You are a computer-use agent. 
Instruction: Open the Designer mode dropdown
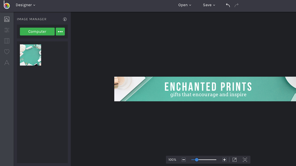(x=25, y=5)
